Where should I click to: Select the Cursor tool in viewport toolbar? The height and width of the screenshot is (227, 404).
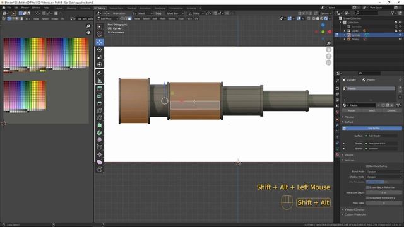pos(100,33)
